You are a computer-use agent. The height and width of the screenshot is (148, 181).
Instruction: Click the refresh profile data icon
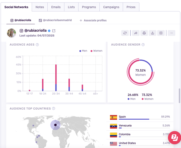[x=125, y=33]
